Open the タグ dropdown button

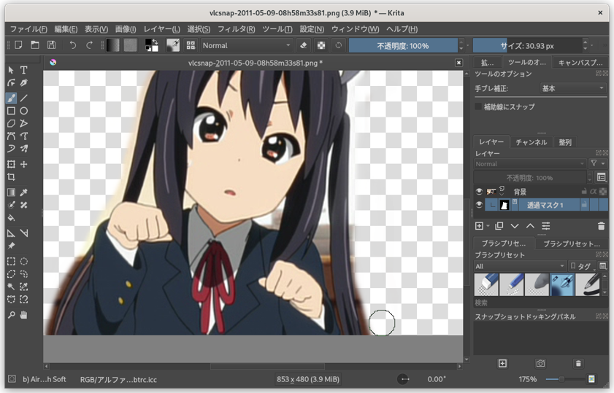pos(583,266)
